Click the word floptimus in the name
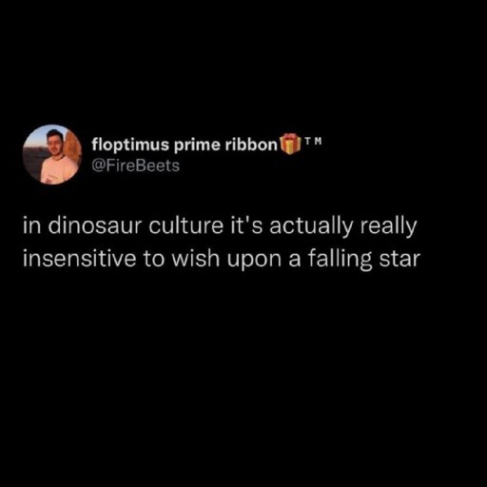Image resolution: width=487 pixels, height=487 pixels. [x=130, y=146]
